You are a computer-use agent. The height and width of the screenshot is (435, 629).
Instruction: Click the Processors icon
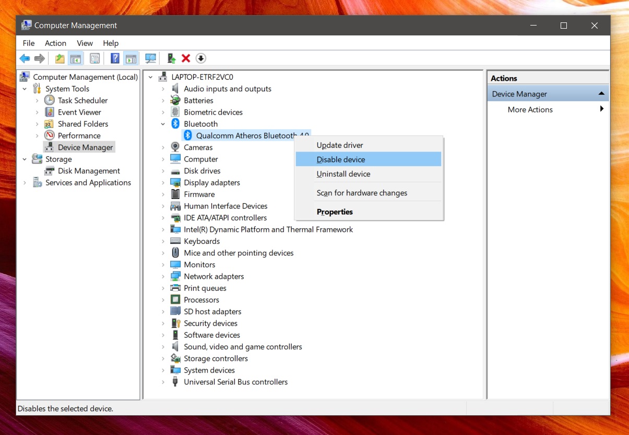tap(175, 300)
